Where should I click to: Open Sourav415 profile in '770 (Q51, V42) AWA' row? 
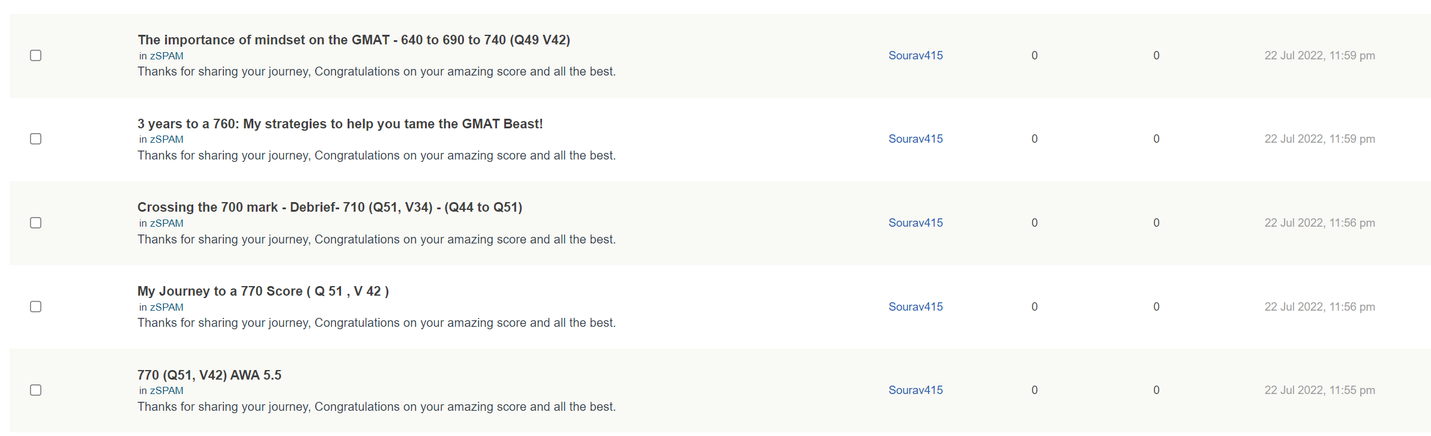pos(915,390)
